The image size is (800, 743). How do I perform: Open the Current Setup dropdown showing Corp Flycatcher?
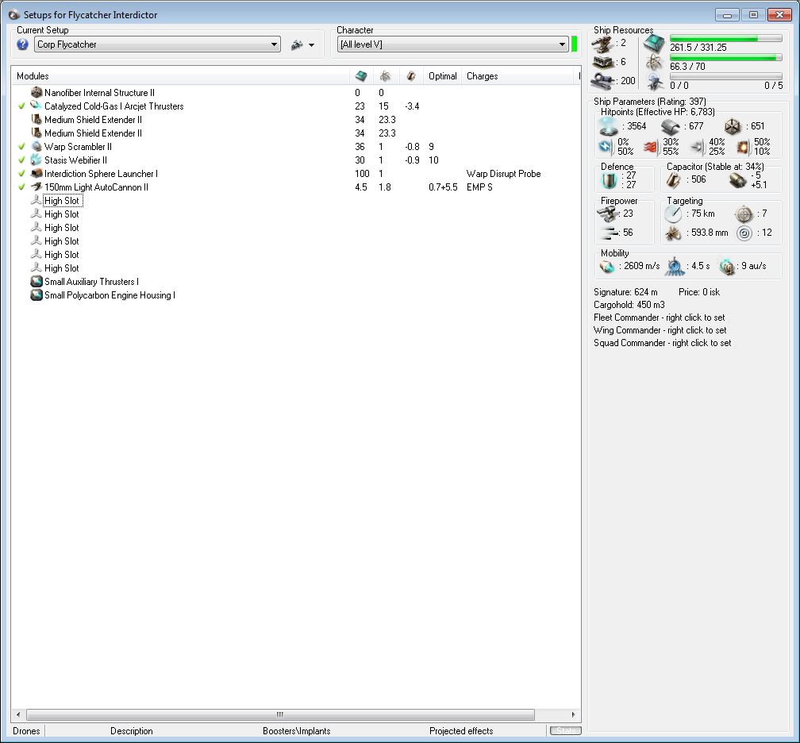coord(157,44)
